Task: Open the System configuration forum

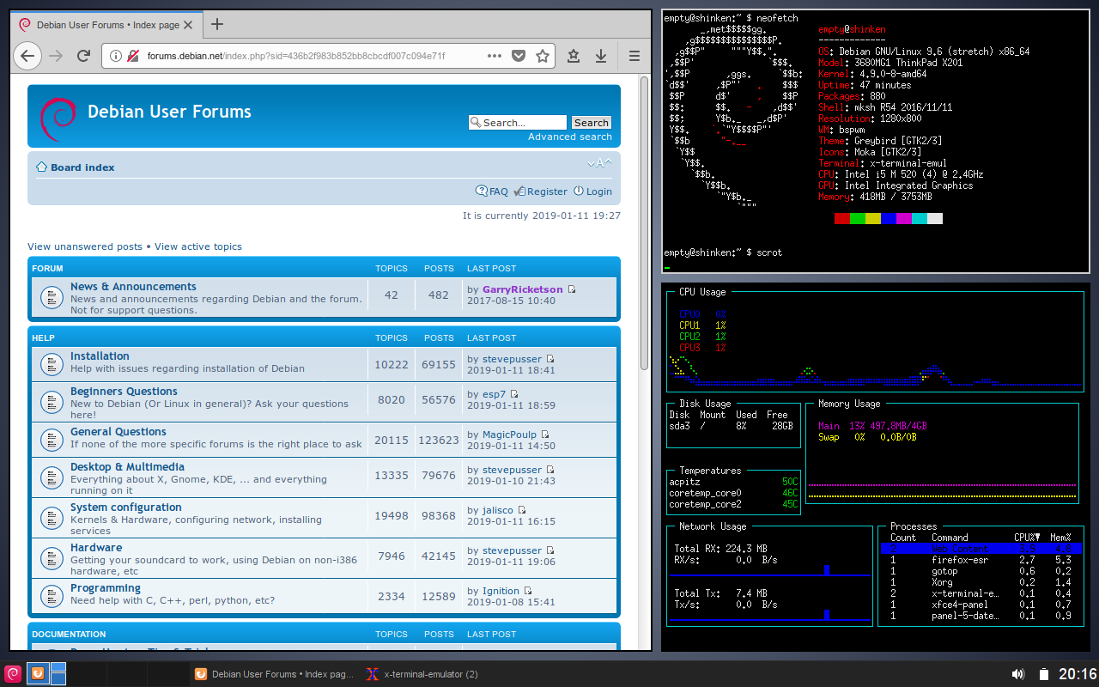Action: 126,508
